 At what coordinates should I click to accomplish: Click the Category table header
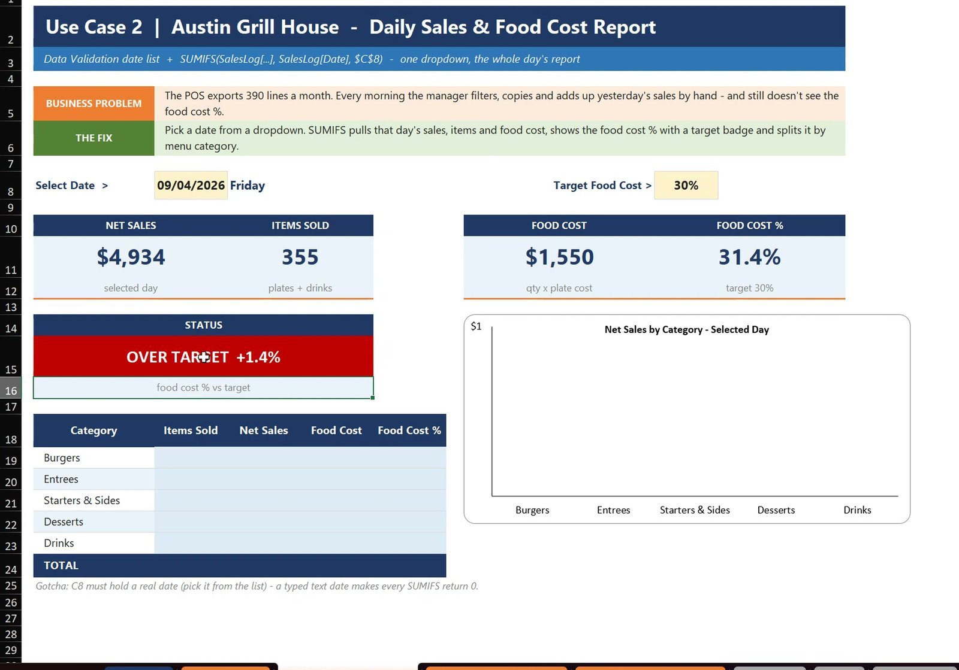[94, 431]
